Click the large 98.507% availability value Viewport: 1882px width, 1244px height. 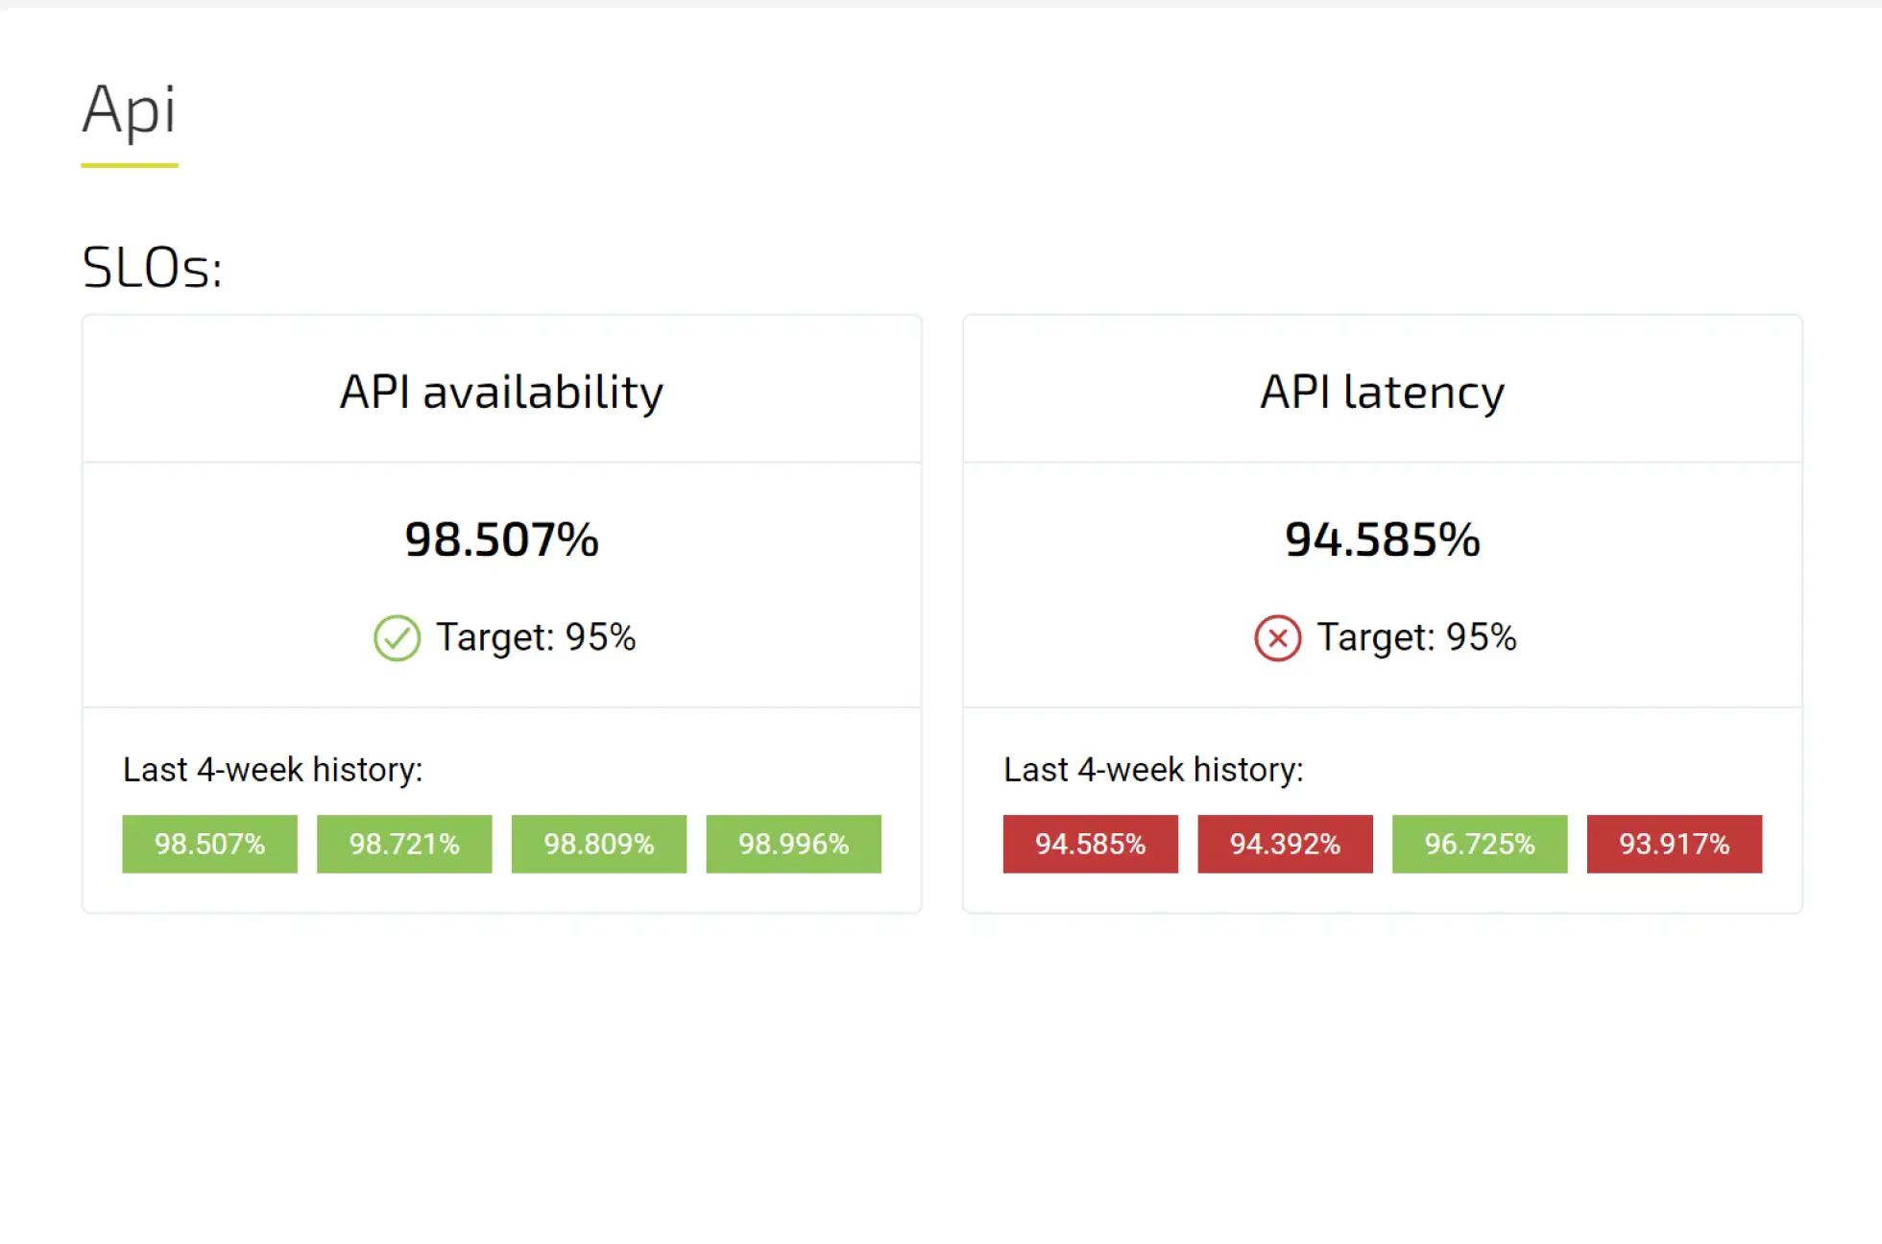pos(501,538)
